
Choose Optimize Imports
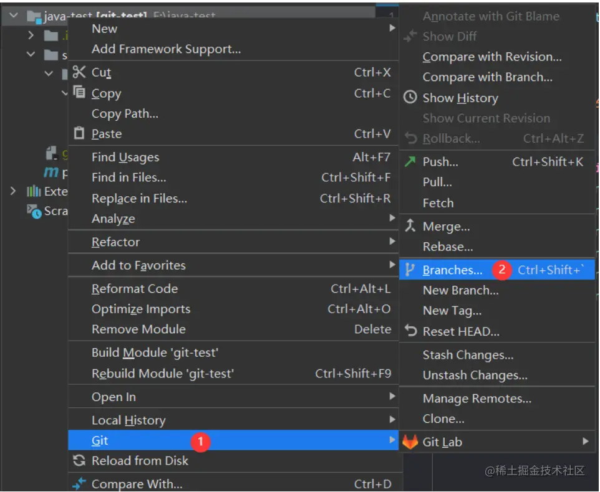tap(233, 309)
